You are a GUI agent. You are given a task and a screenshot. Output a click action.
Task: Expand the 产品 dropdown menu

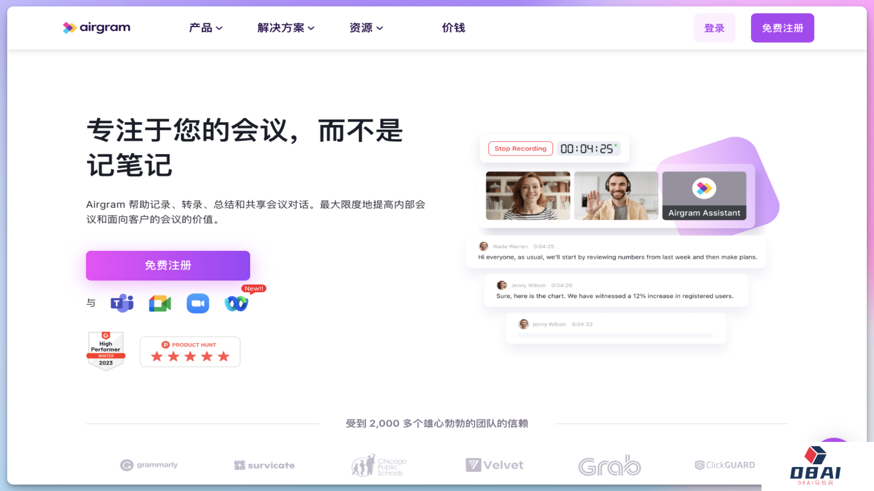tap(205, 28)
